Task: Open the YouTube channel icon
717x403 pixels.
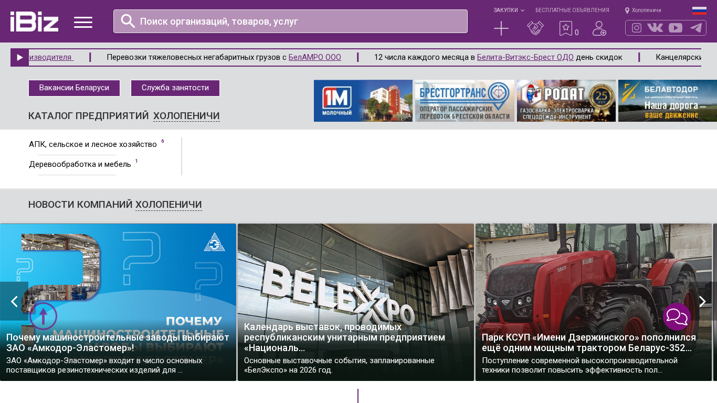Action: click(x=676, y=28)
